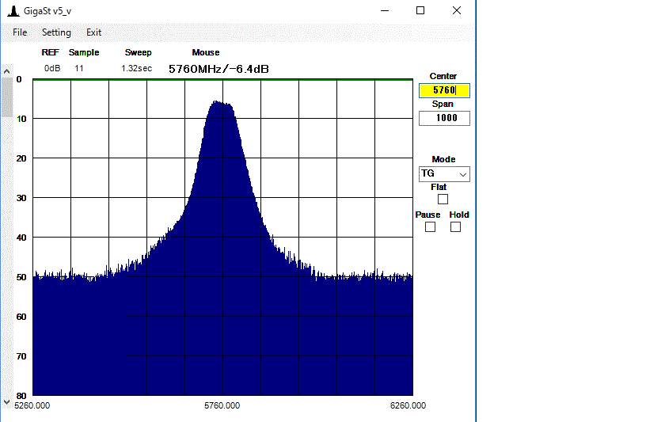Close the GigaSt window
Screen dimensions: 646x422
457,11
